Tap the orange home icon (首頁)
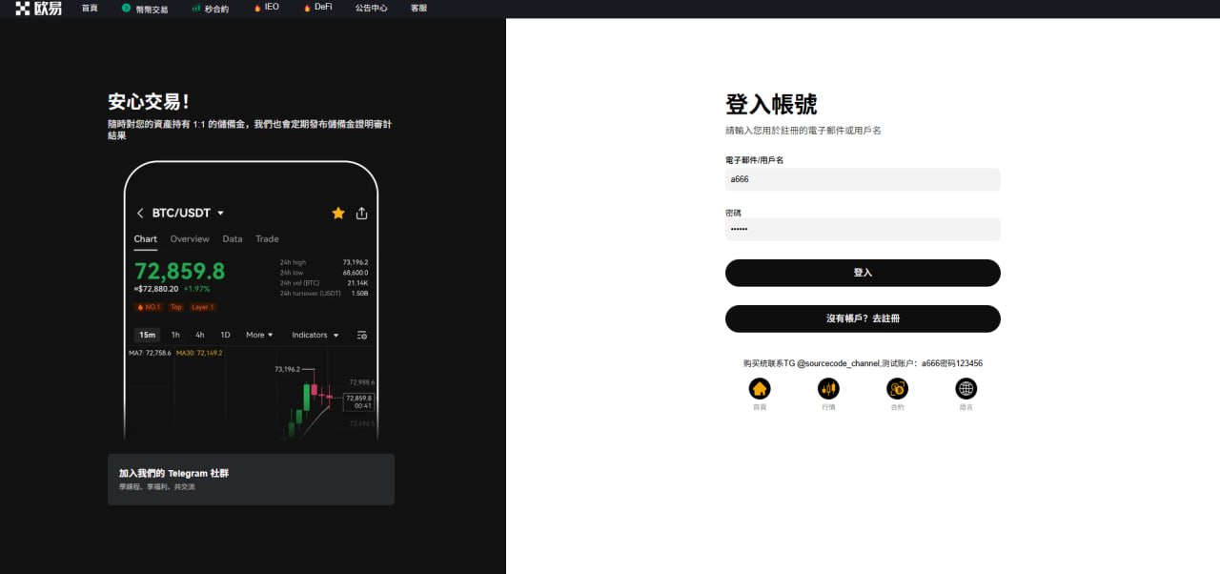The height and width of the screenshot is (574, 1220). 760,388
